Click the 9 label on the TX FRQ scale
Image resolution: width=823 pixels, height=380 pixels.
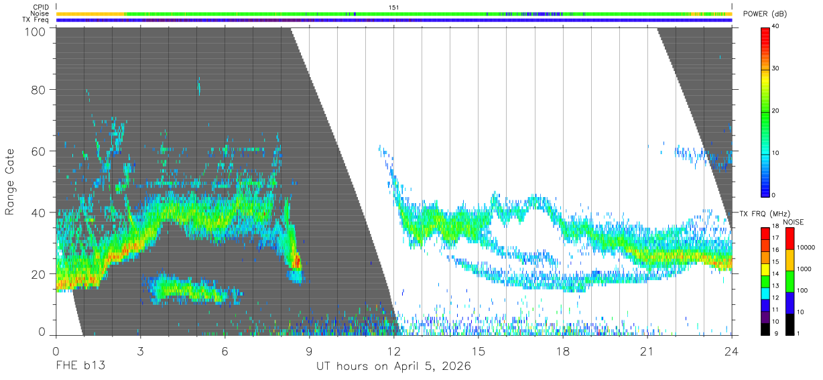[x=776, y=333]
